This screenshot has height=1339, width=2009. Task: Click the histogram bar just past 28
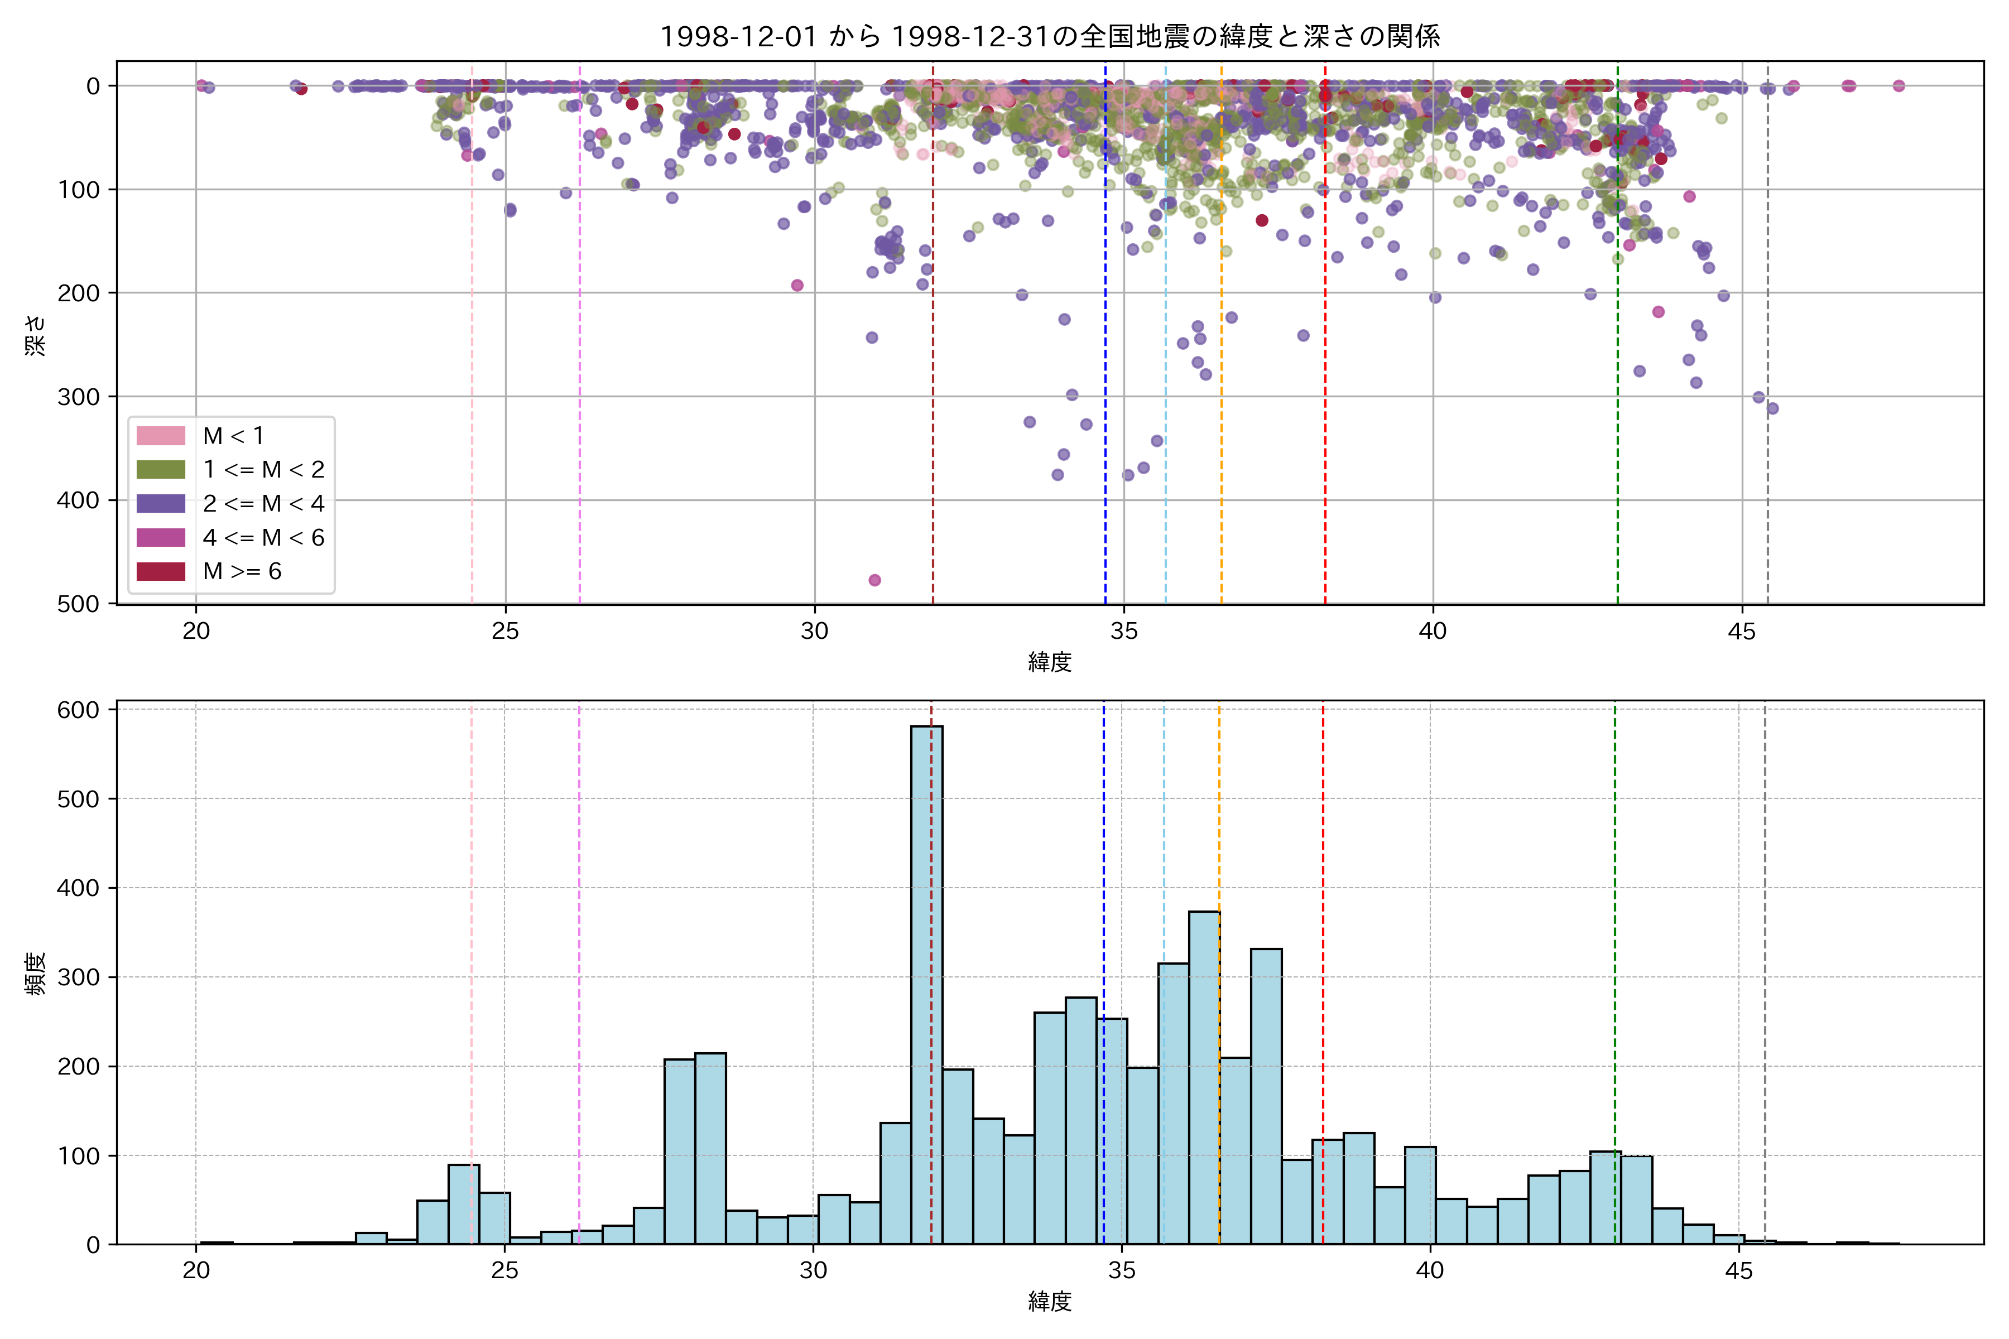(710, 1149)
